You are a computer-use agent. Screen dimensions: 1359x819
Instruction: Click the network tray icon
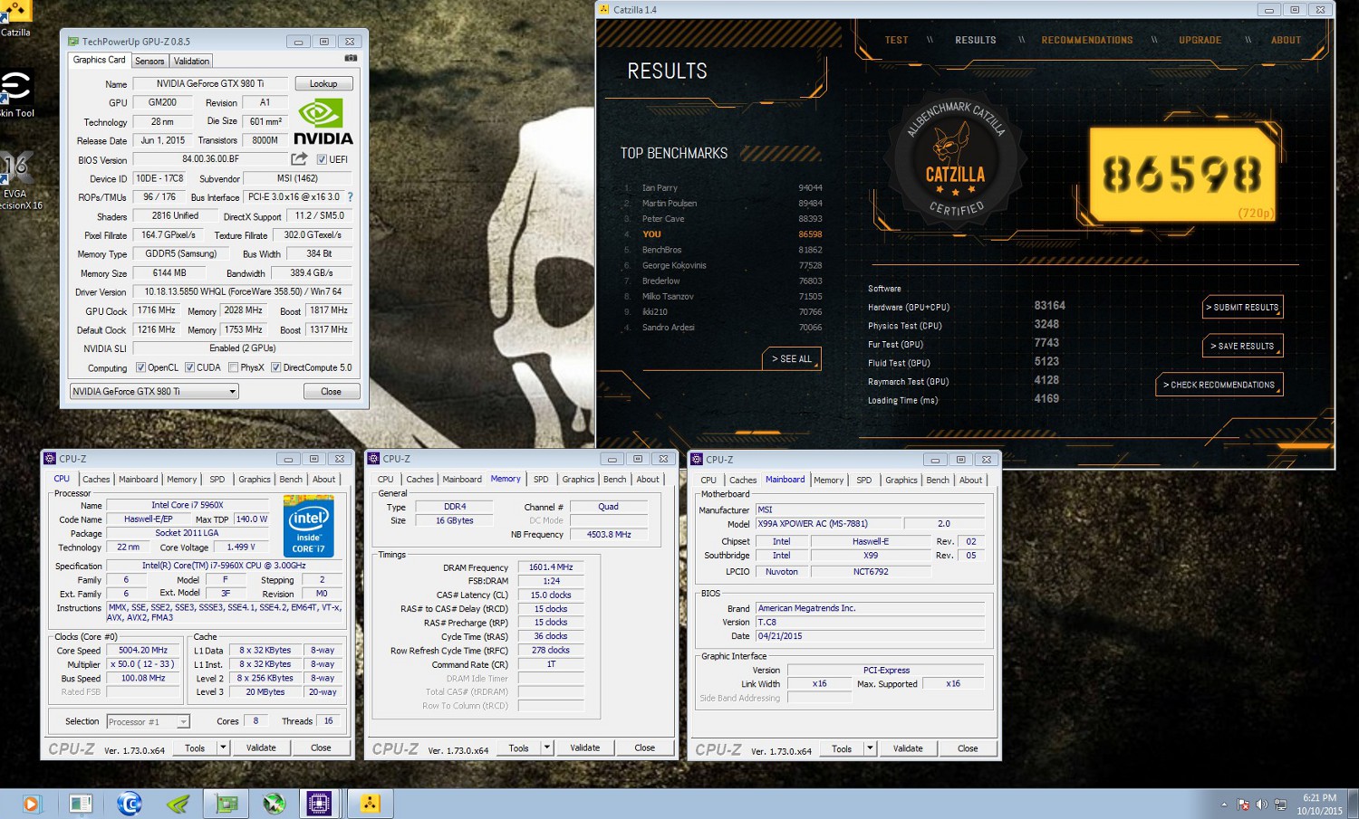(x=1280, y=805)
